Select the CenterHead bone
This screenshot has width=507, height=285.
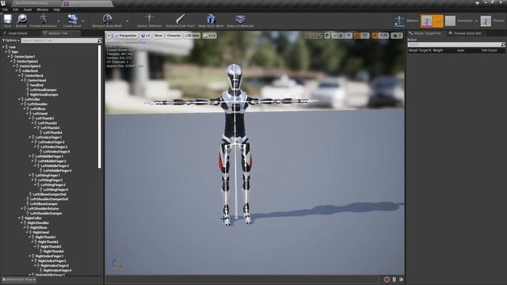[36, 80]
